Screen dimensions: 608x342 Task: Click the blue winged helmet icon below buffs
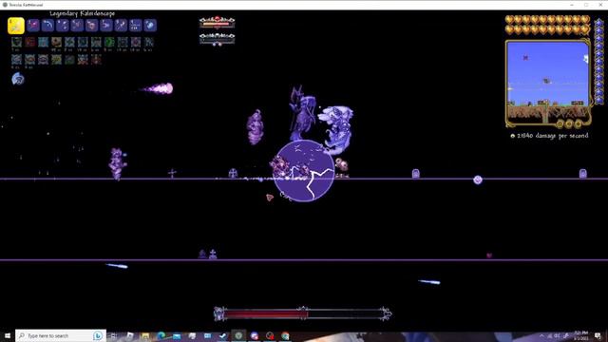click(x=17, y=79)
